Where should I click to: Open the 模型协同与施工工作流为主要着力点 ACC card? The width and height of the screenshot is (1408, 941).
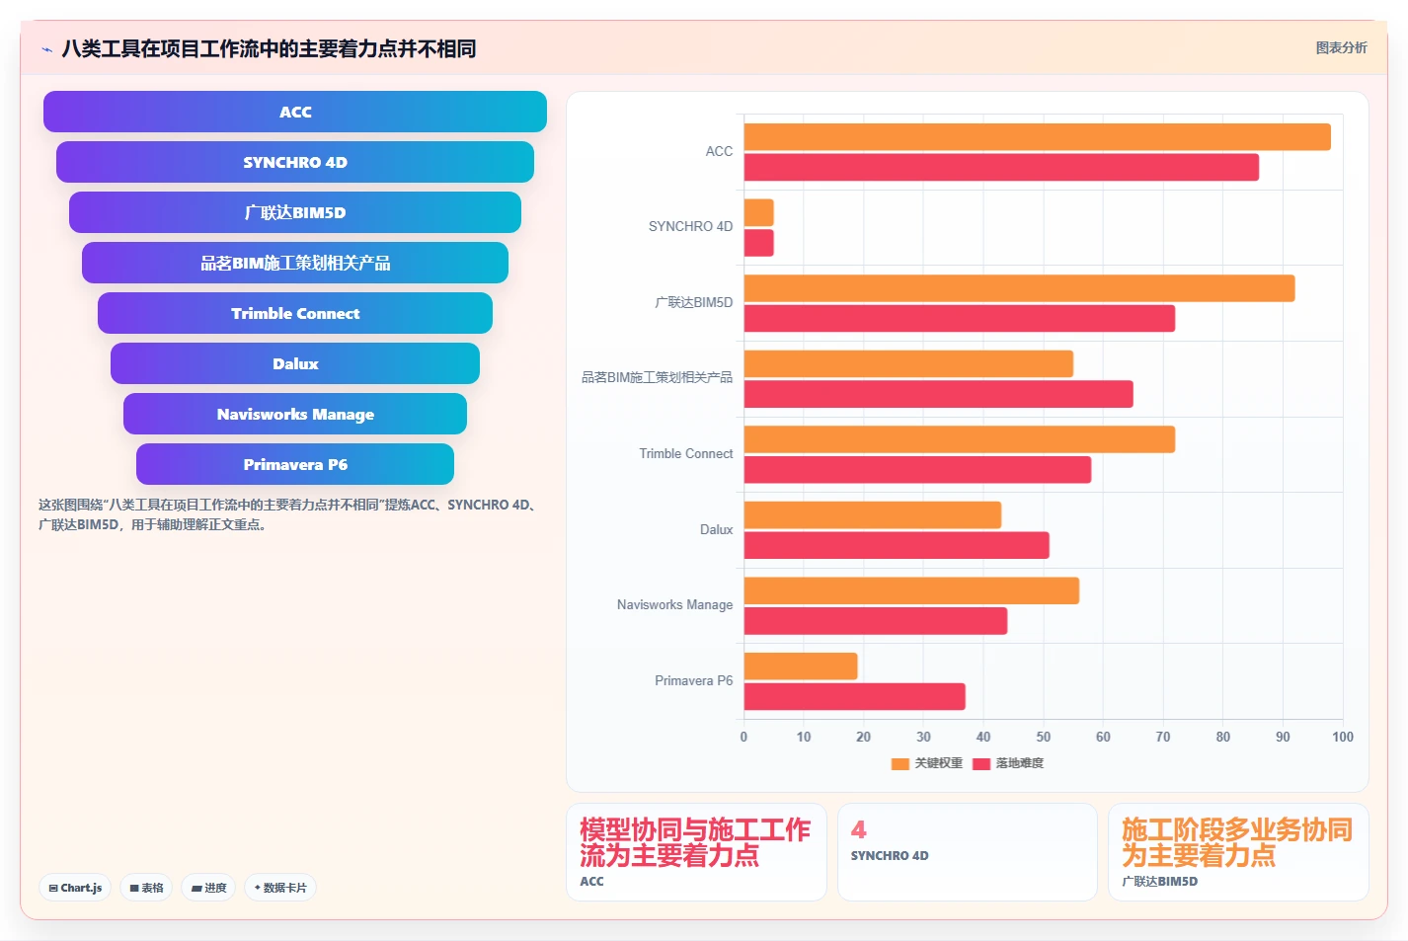pyautogui.click(x=696, y=852)
